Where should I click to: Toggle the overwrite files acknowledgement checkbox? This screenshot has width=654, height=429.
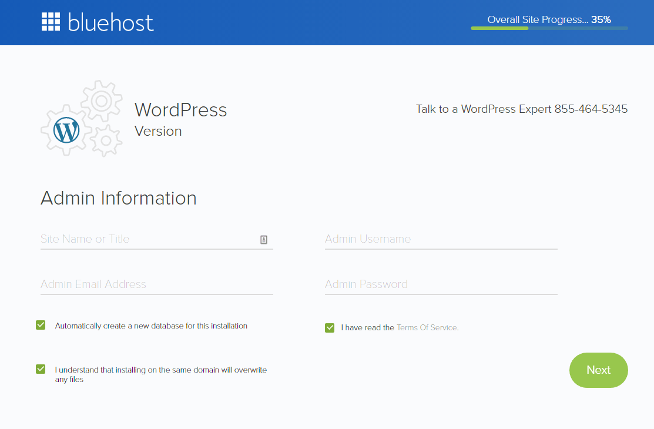[x=41, y=369]
